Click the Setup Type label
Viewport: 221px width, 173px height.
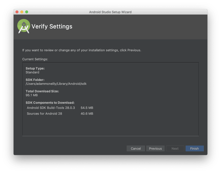tap(35, 68)
